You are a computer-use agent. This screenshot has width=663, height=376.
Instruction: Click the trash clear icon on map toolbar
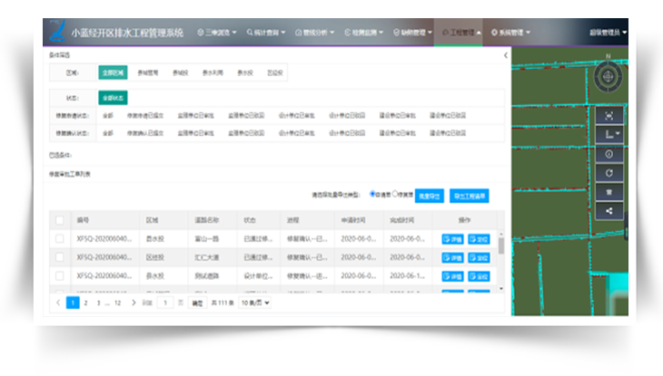609,191
